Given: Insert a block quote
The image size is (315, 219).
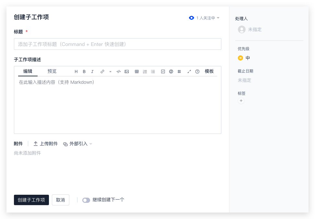Looking at the screenshot, I should 110,71.
